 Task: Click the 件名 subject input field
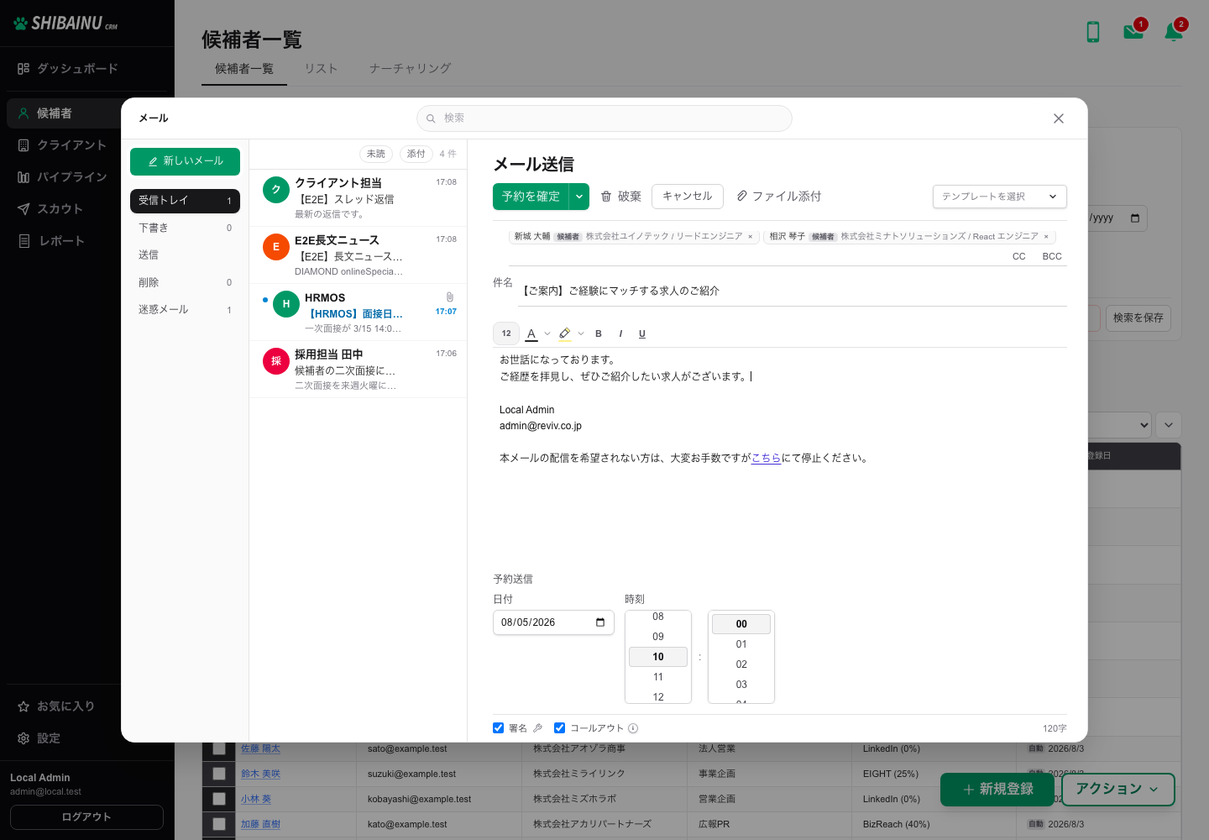pos(793,291)
